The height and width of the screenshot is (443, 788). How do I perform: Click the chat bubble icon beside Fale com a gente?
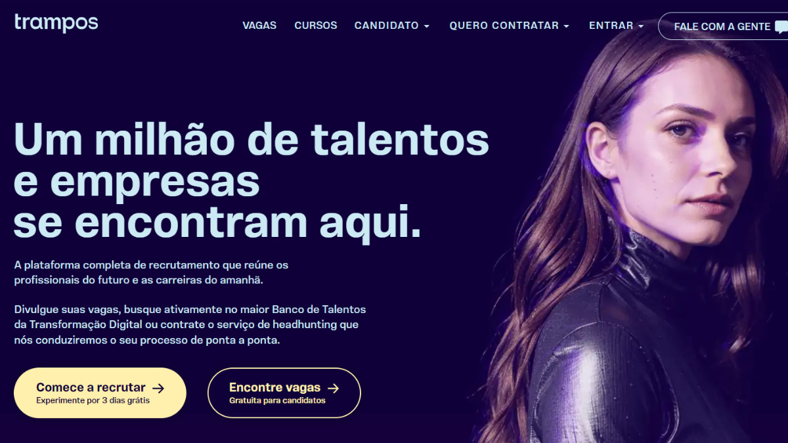point(781,27)
